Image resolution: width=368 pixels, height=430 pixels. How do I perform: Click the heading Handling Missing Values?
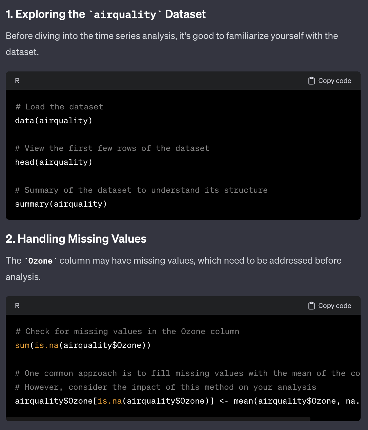tap(76, 239)
